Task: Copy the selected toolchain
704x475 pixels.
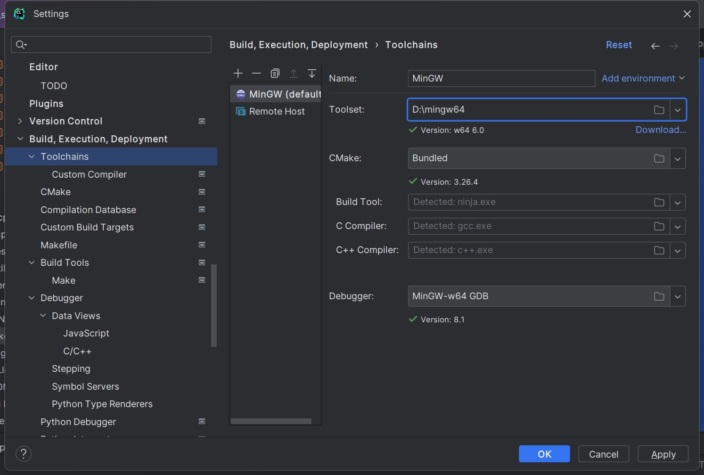Action: pyautogui.click(x=275, y=73)
